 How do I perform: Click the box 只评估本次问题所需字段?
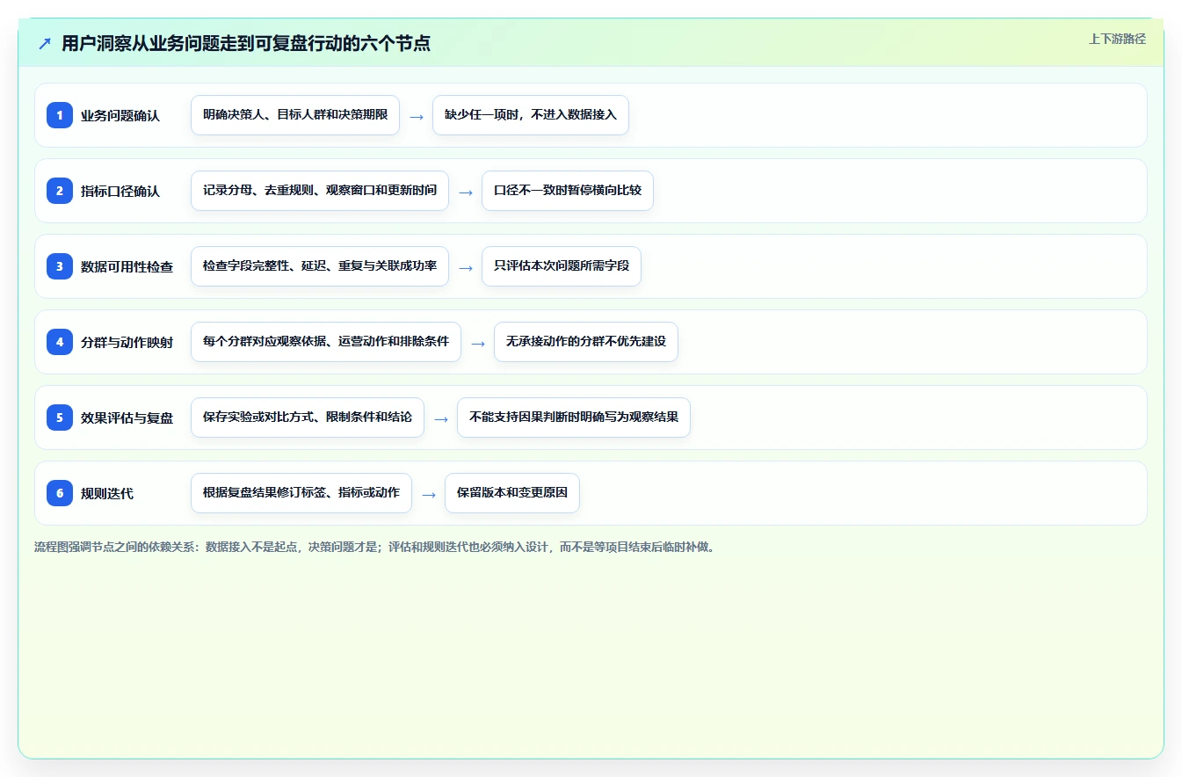tap(562, 266)
